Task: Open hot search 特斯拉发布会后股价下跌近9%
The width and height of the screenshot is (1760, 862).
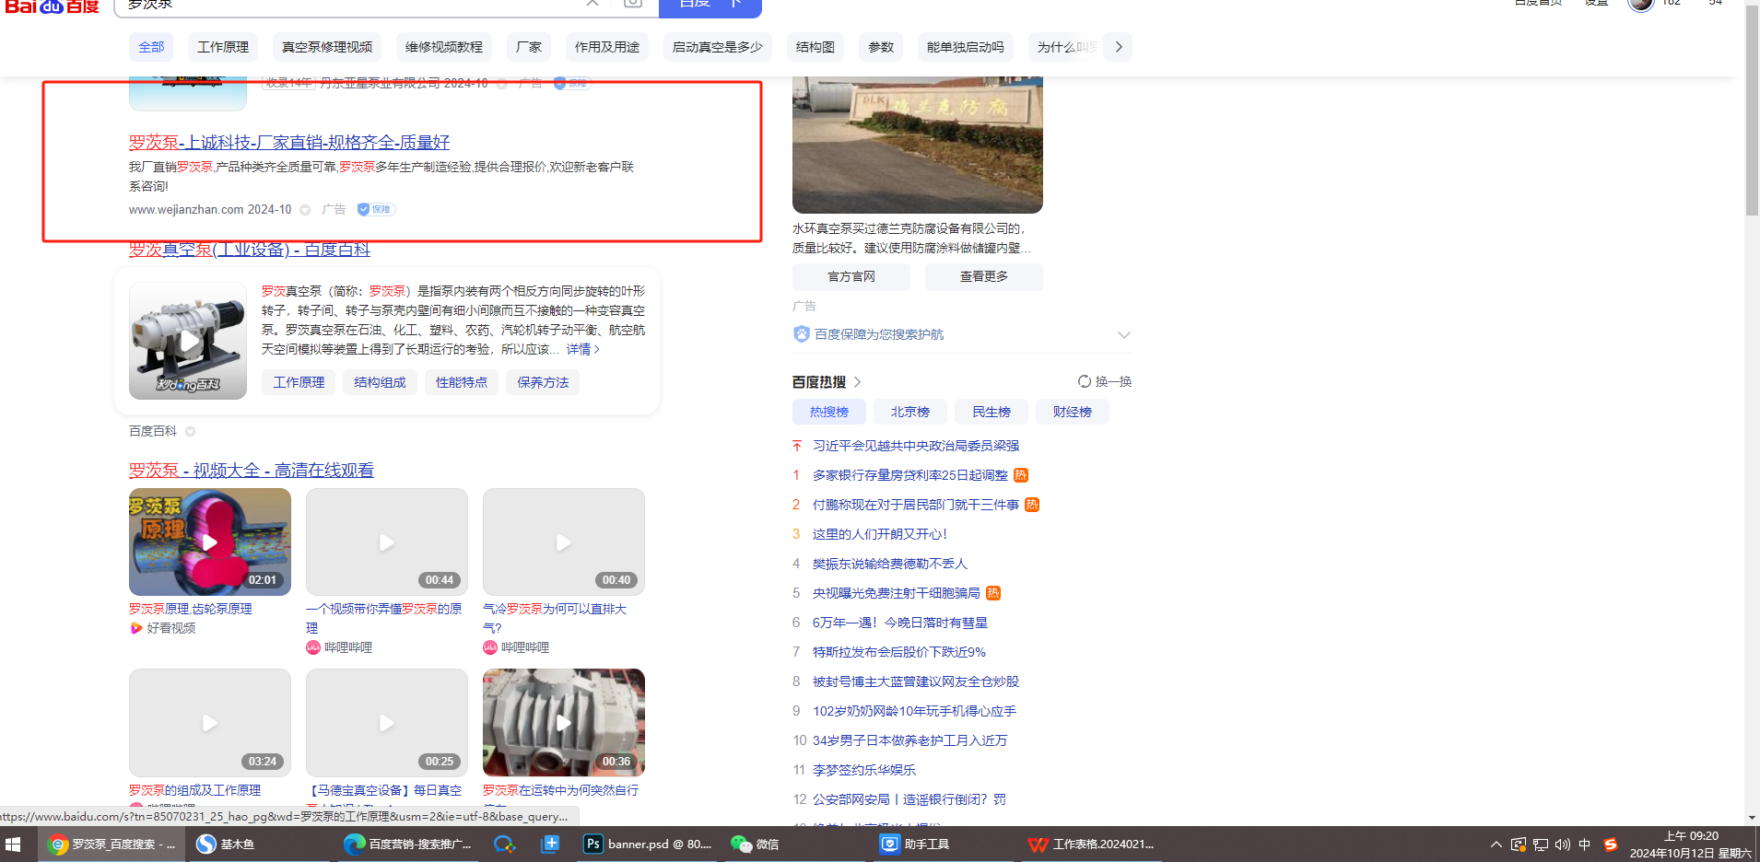Action: tap(899, 652)
